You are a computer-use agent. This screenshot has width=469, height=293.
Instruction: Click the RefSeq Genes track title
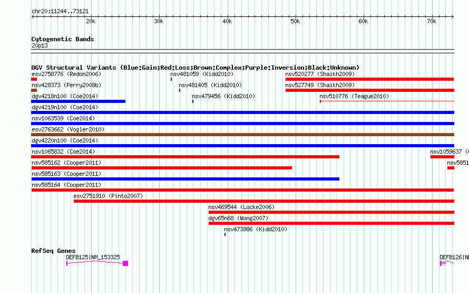[x=53, y=251]
